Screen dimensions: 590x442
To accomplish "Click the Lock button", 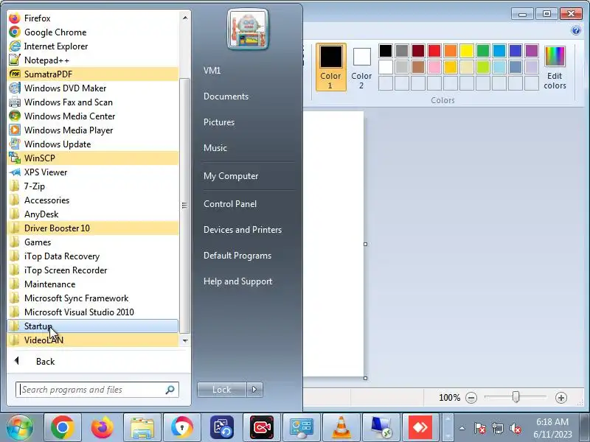I will pyautogui.click(x=222, y=390).
